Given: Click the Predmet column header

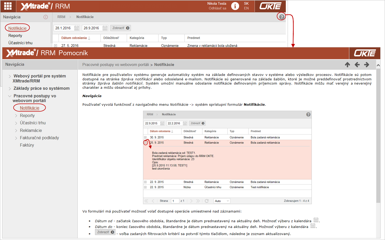Looking at the screenshot, I should point(194,38).
